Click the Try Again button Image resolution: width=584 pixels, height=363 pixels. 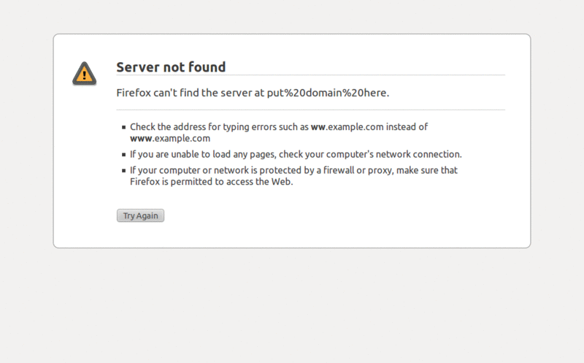tap(140, 215)
